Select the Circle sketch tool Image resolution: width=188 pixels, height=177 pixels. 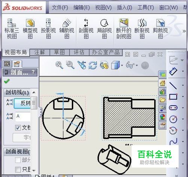click(x=173, y=119)
